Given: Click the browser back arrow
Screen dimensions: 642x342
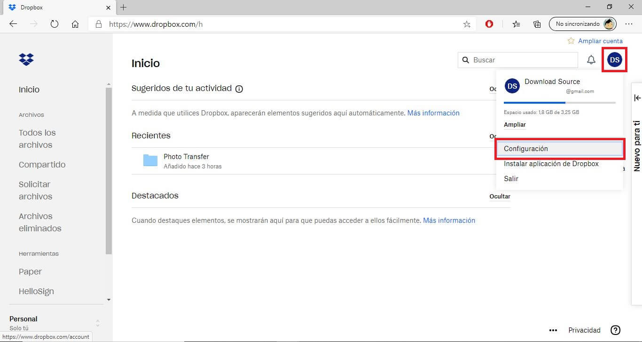Looking at the screenshot, I should (13, 24).
